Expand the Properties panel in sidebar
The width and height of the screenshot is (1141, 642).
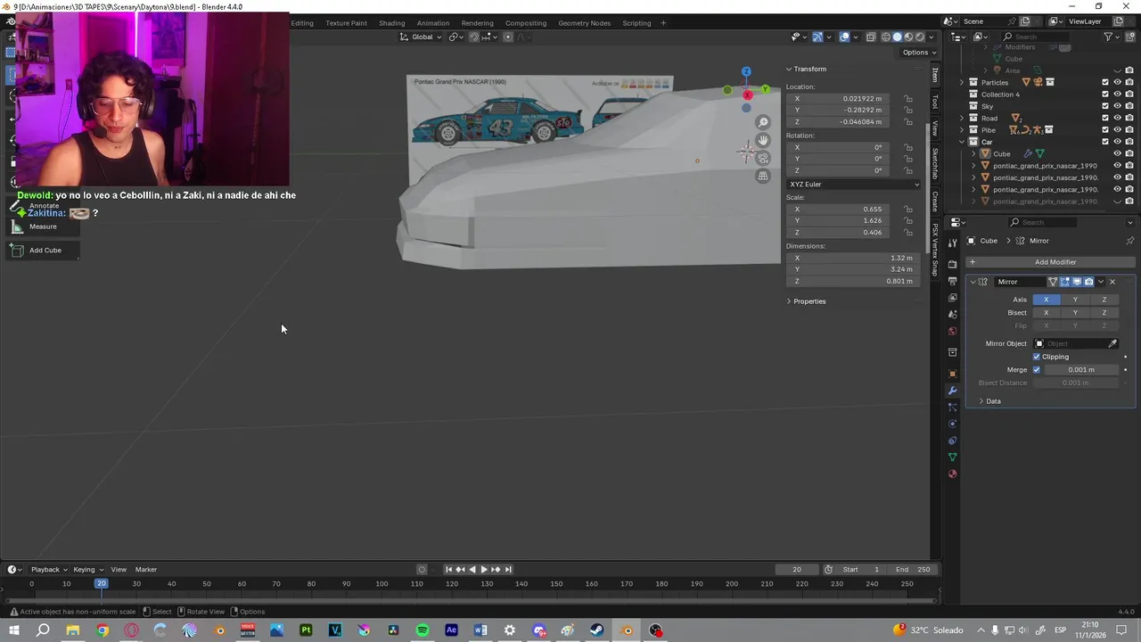[x=789, y=301]
